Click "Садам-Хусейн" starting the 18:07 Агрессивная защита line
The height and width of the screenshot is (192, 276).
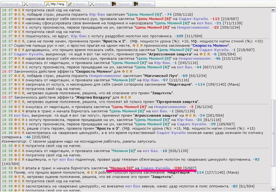coord(29,54)
